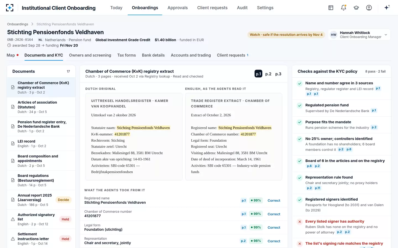The width and height of the screenshot is (398, 248).
Task: Open the Settings menu
Action: click(x=265, y=8)
